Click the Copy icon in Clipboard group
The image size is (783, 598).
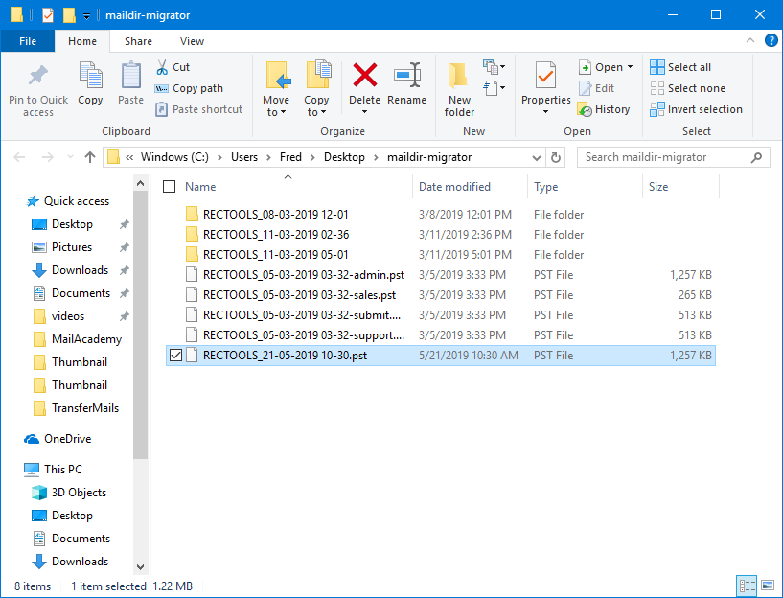click(90, 76)
